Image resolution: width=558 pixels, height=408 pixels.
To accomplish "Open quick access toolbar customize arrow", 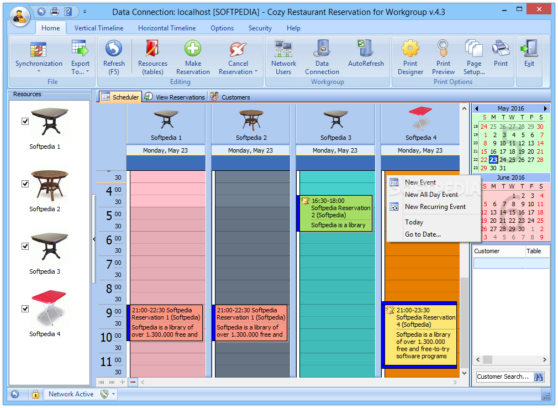I will 85,12.
